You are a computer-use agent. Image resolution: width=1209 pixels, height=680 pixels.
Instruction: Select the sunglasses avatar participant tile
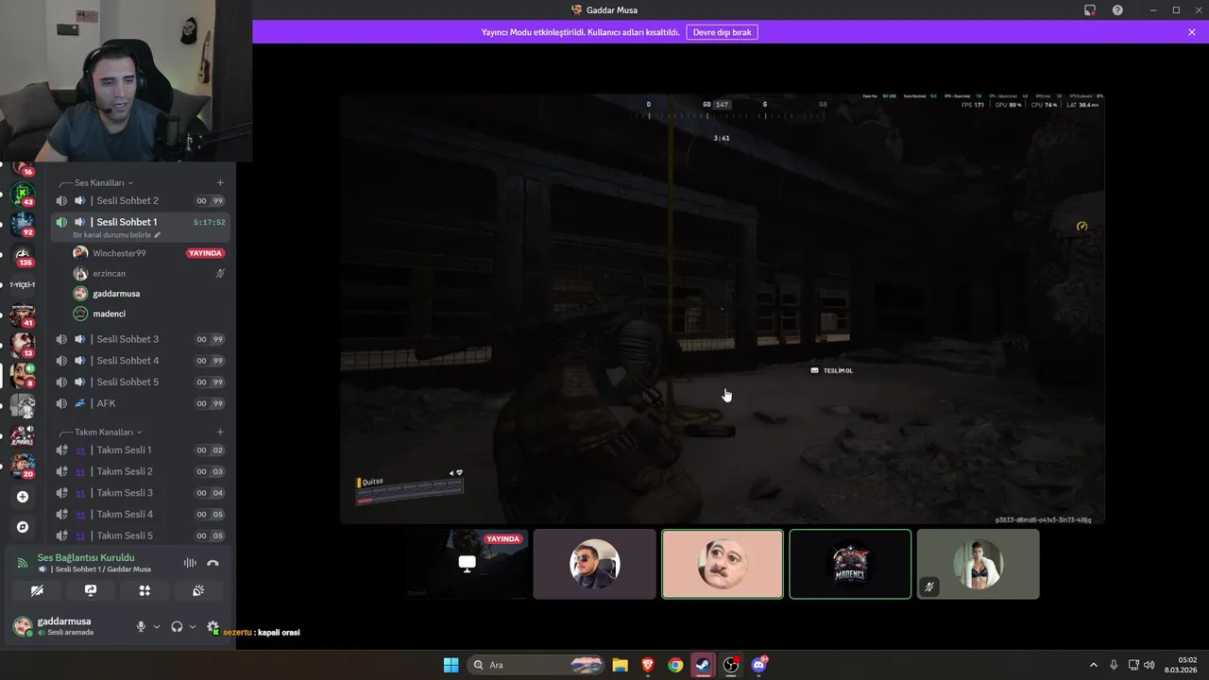(594, 564)
